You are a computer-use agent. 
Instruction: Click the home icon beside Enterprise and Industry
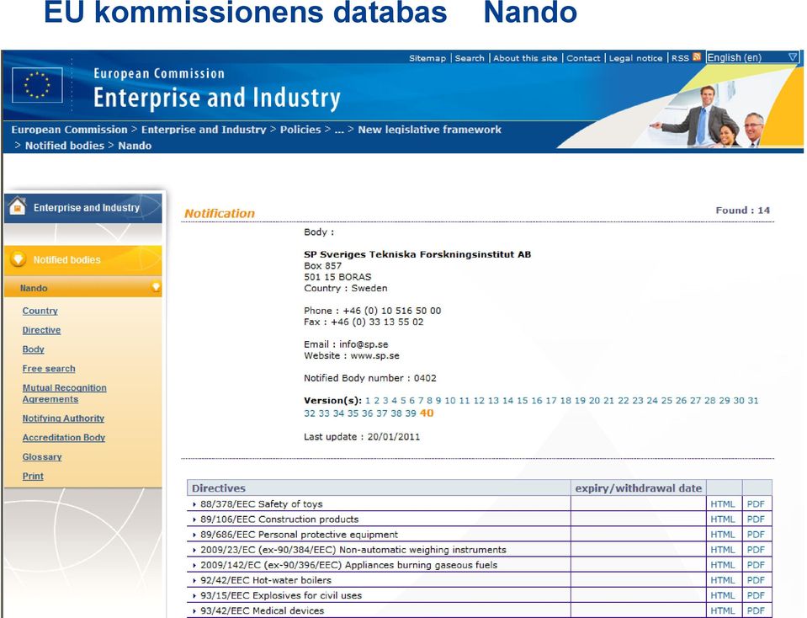(x=18, y=206)
